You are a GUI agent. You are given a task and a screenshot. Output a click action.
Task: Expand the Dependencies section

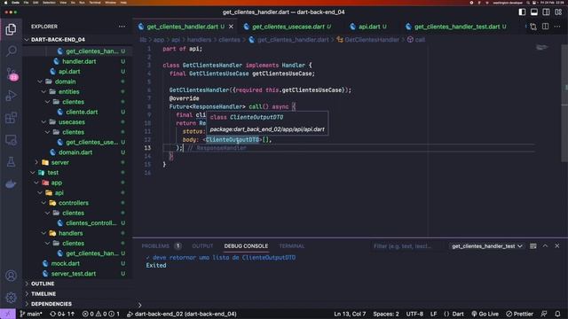click(x=51, y=304)
